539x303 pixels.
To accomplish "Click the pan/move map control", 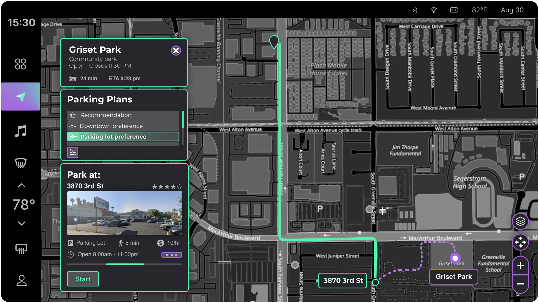I will coord(520,242).
